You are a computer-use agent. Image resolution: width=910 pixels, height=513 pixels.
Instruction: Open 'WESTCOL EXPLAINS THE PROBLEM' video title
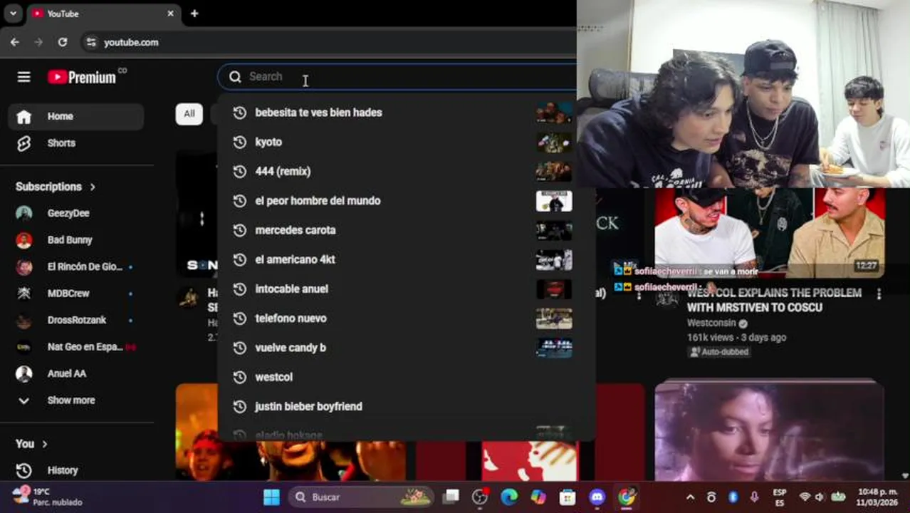(774, 300)
